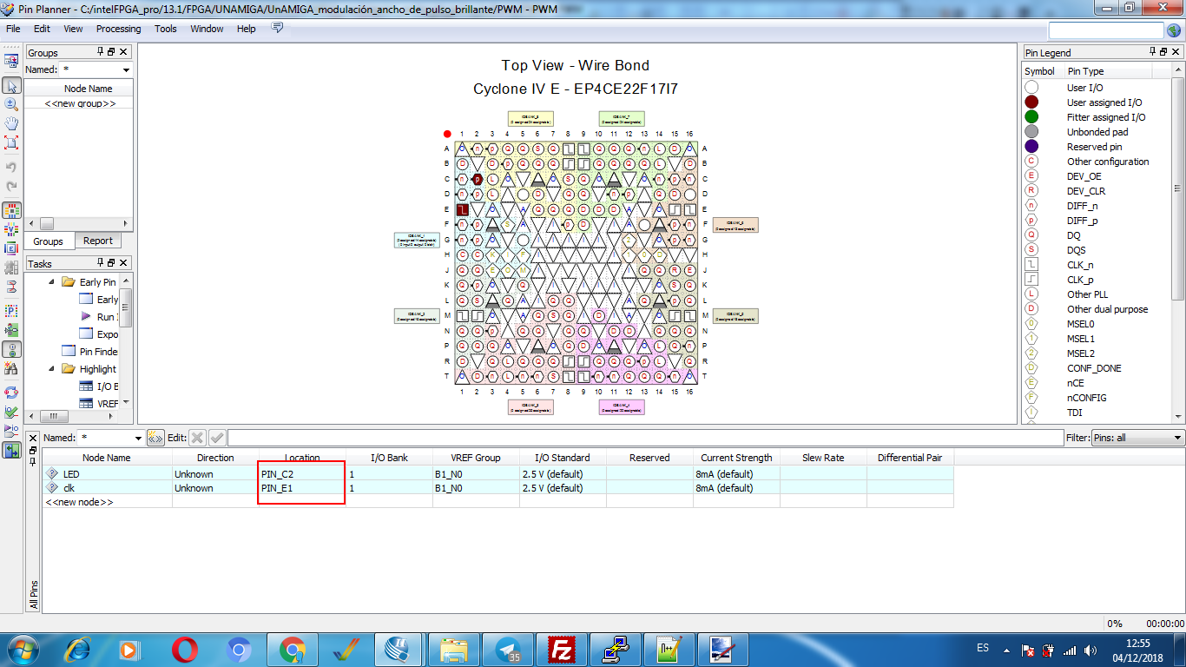The height and width of the screenshot is (667, 1186).
Task: Click the dark red User assigned I/O swatch
Action: [1031, 102]
